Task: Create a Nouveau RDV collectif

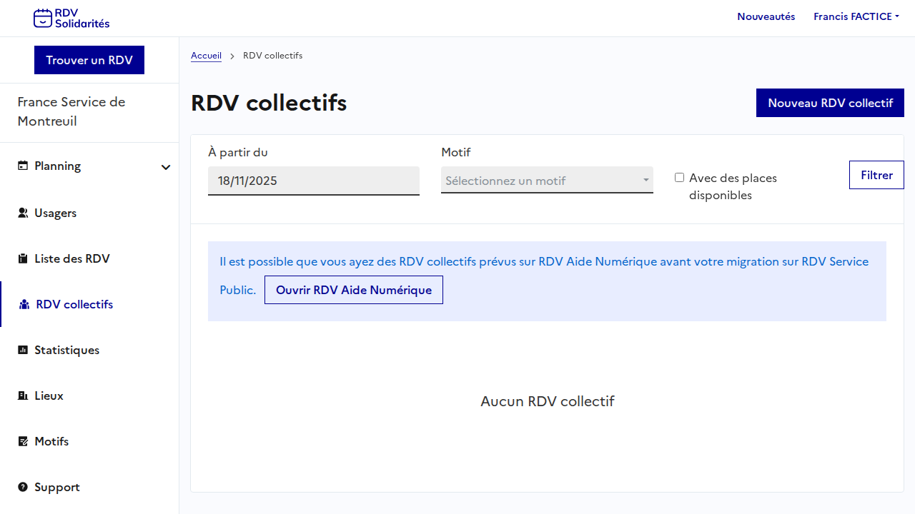Action: point(830,103)
